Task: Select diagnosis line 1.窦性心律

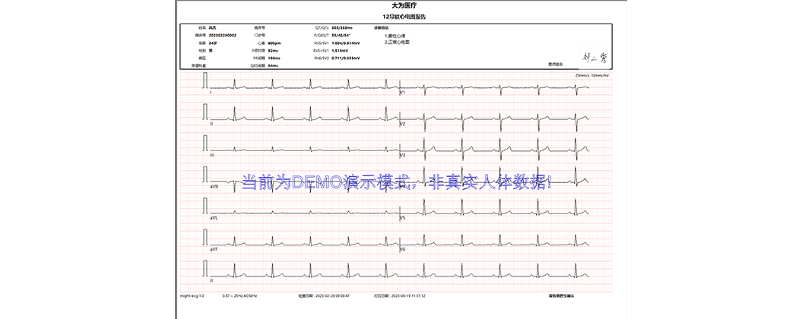Action: click(x=394, y=36)
